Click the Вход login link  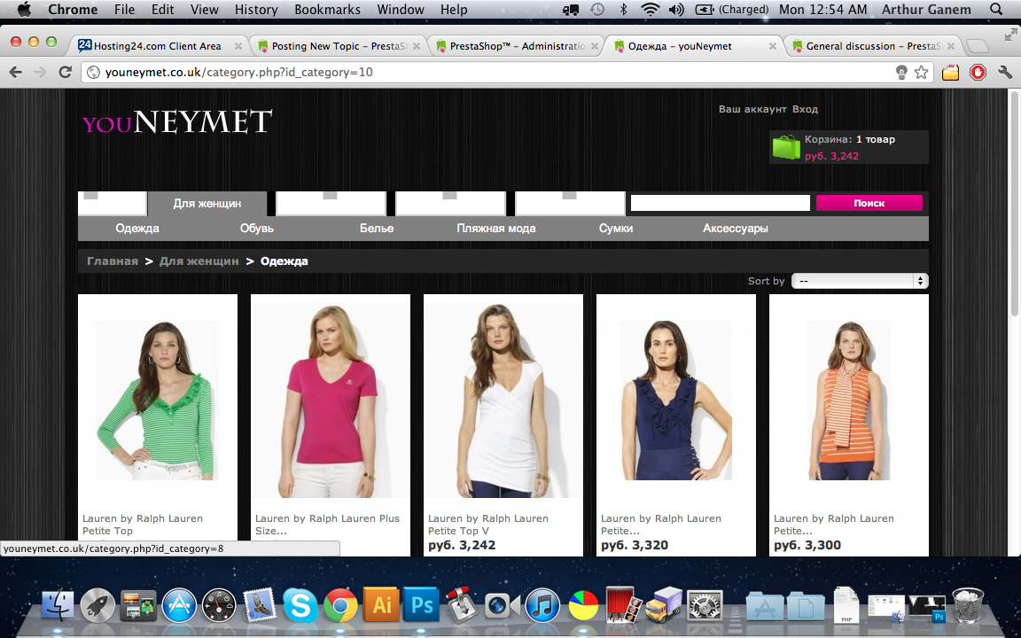[x=805, y=109]
